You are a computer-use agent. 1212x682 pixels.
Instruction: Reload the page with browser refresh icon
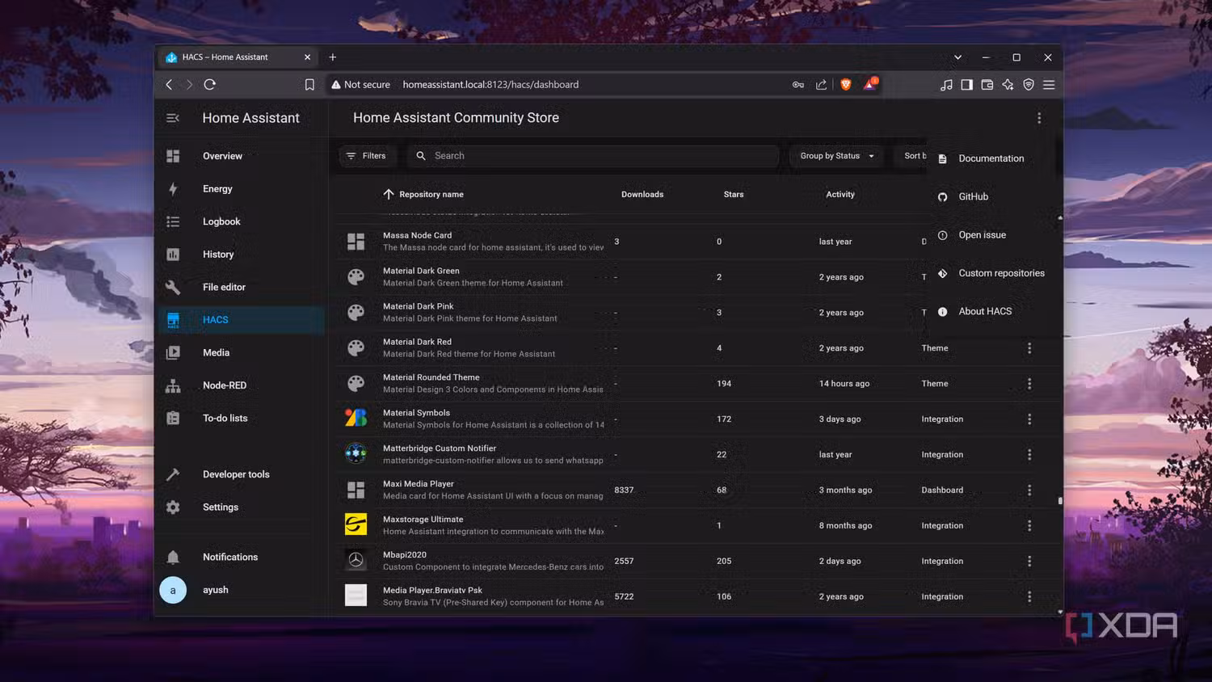(x=210, y=85)
